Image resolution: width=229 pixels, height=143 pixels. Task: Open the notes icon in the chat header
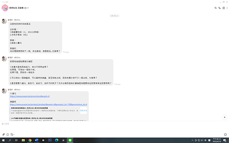click(224, 8)
